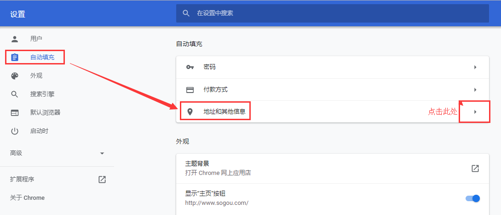
Task: Click the 用户 person icon in sidebar
Action: (x=15, y=39)
